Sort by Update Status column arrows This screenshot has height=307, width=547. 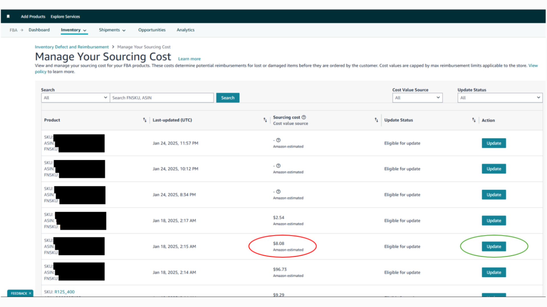pos(474,120)
